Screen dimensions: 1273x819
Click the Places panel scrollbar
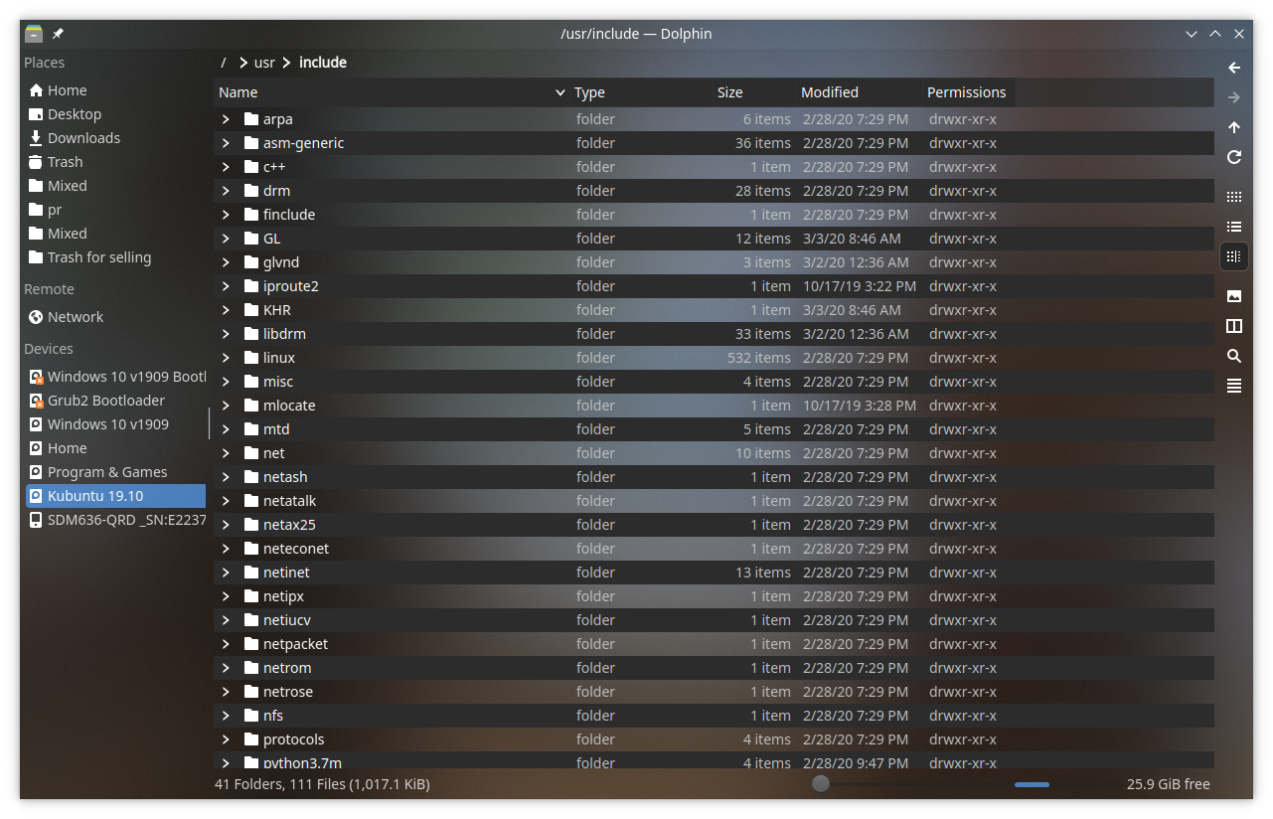pyautogui.click(x=209, y=422)
